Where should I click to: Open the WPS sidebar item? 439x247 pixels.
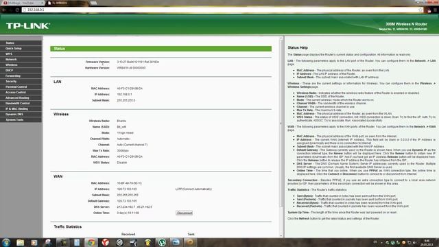(21, 54)
